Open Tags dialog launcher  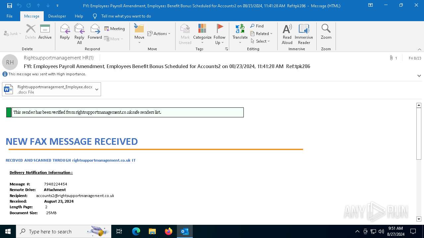tap(227, 49)
